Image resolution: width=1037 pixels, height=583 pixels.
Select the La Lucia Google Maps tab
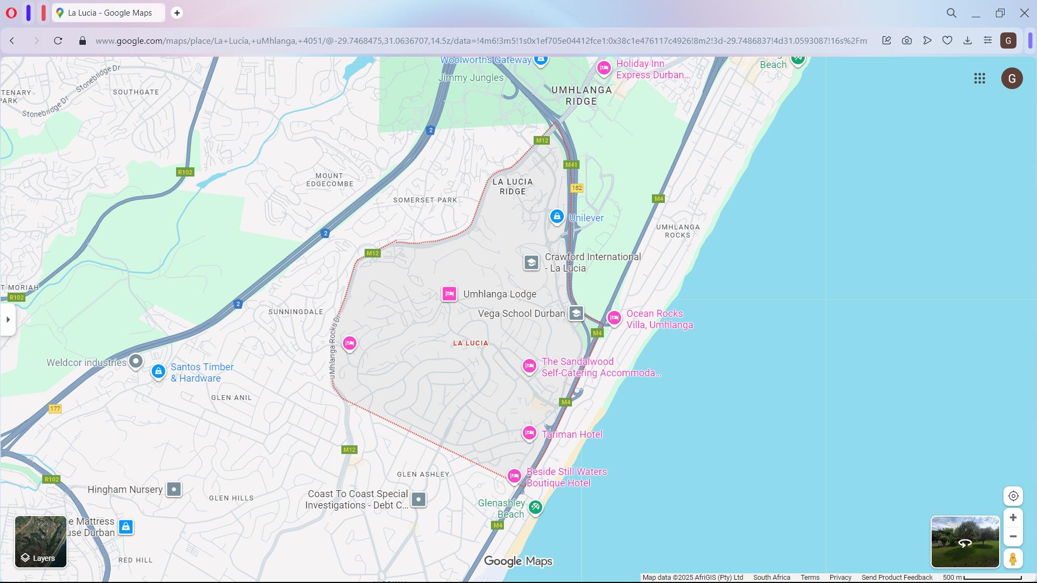(x=108, y=13)
